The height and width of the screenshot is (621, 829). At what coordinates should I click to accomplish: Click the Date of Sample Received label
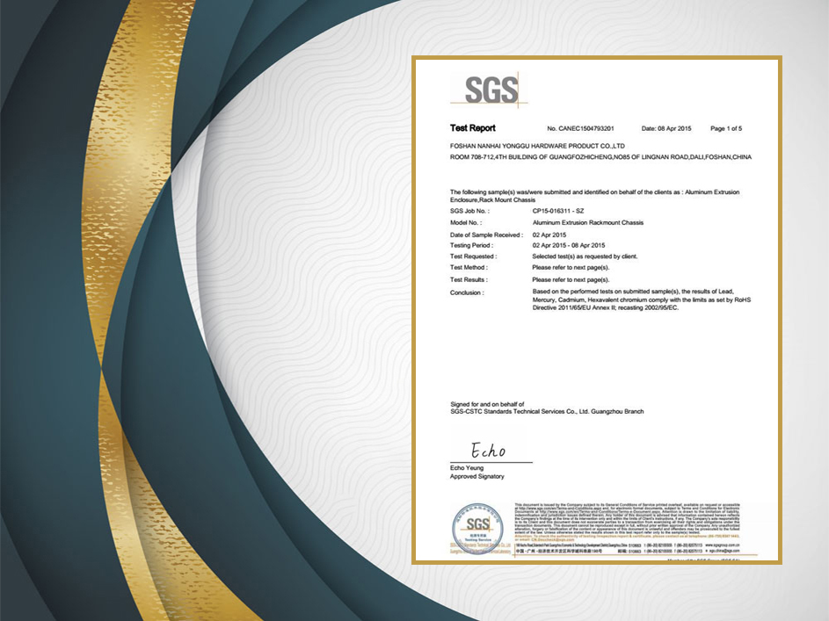click(486, 235)
